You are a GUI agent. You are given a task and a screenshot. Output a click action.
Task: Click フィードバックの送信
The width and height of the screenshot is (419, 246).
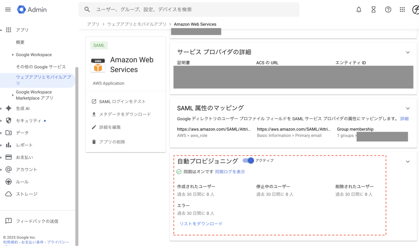pos(37,221)
